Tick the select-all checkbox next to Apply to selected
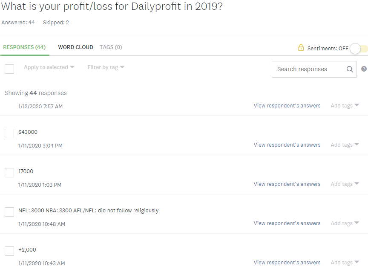 pos(9,69)
